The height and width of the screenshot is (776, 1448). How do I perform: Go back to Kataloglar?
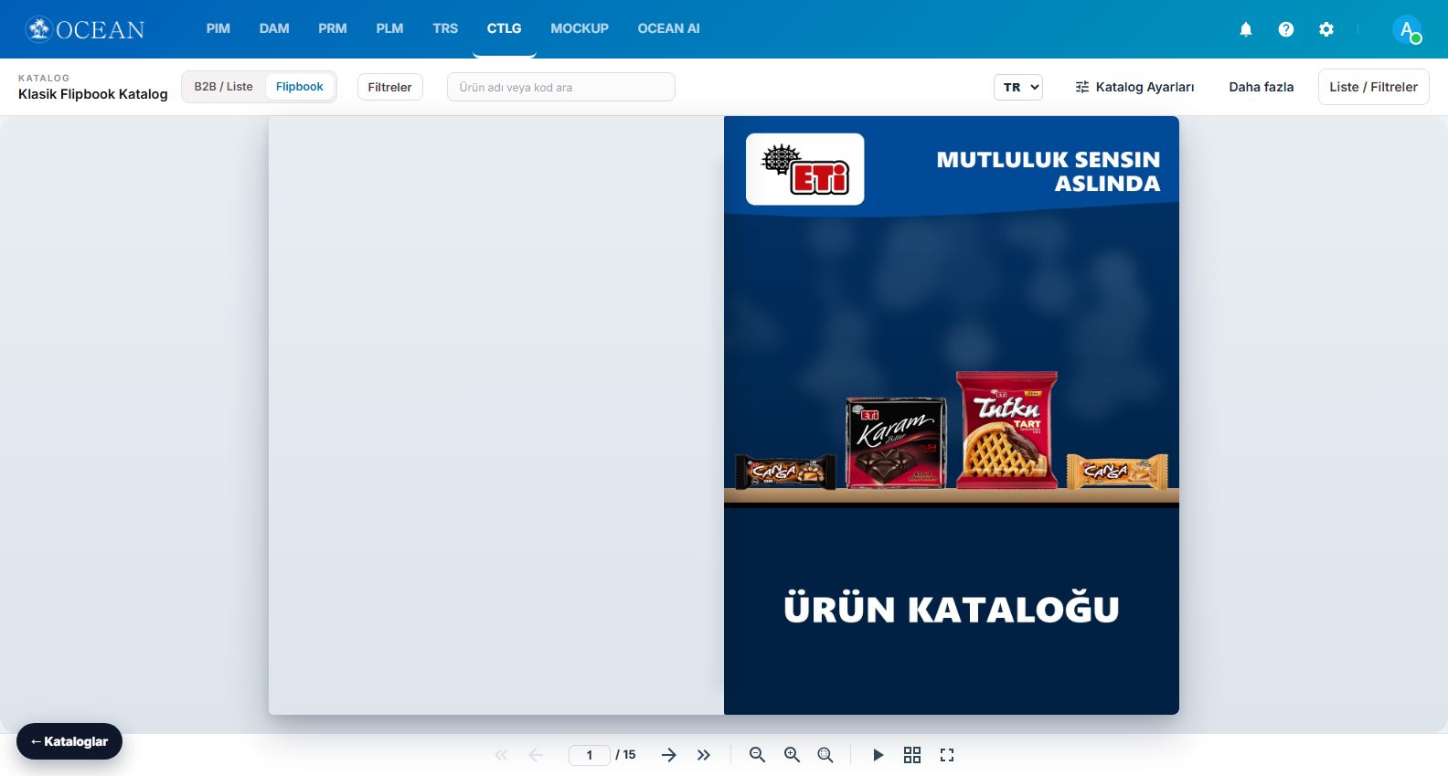(69, 741)
